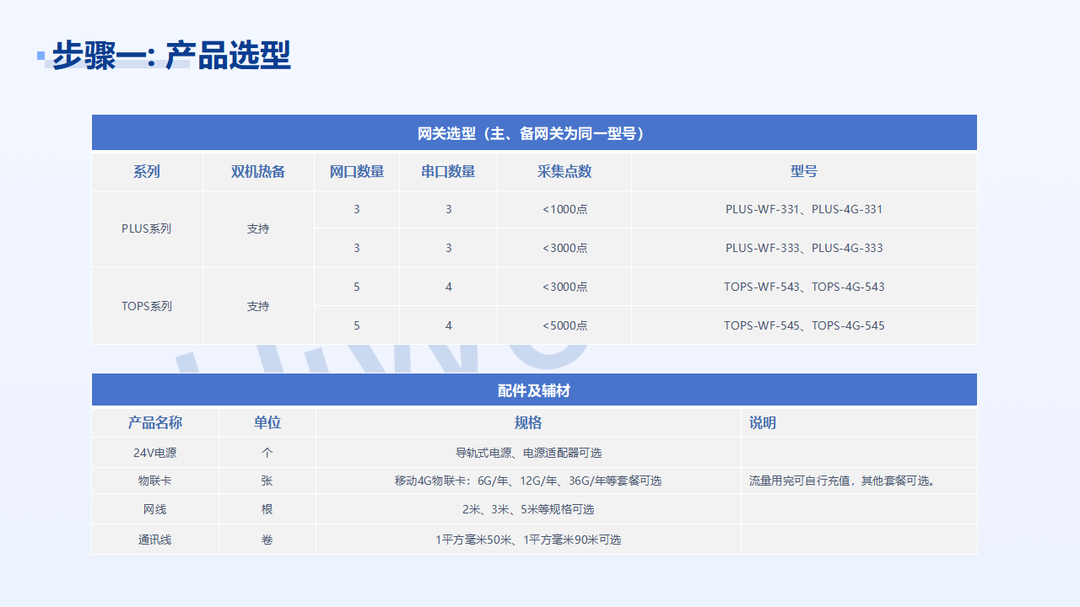Viewport: 1080px width, 607px height.
Task: Select model cell PLUS-WF-333、PLUS-4G-333
Action: (x=804, y=248)
